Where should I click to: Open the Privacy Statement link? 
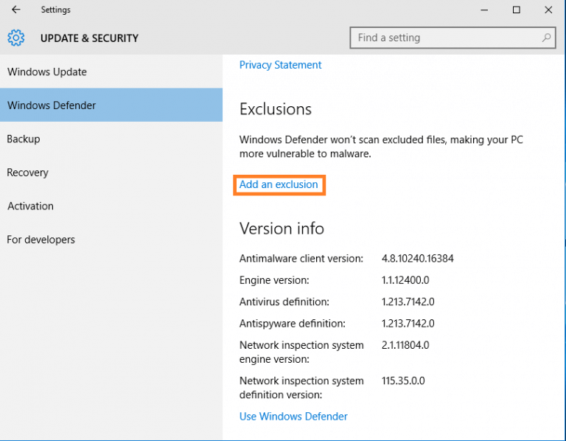tap(280, 65)
